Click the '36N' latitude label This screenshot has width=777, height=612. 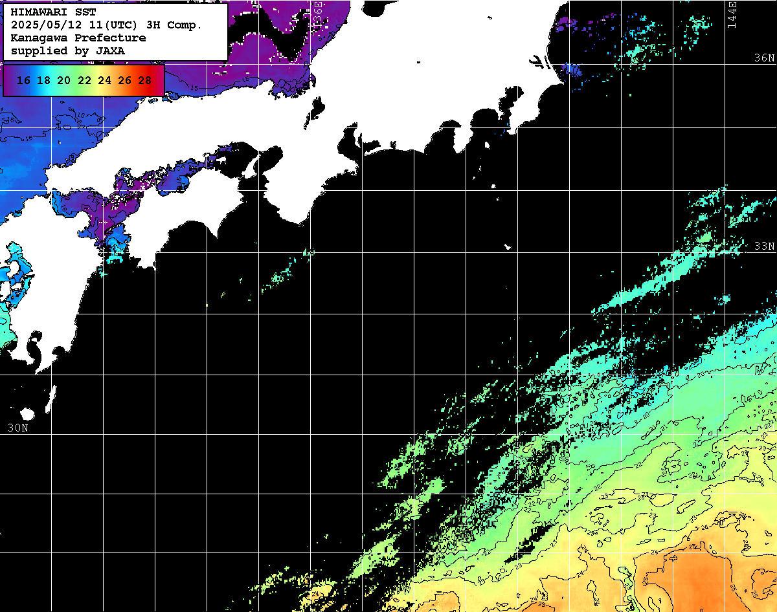coord(764,58)
